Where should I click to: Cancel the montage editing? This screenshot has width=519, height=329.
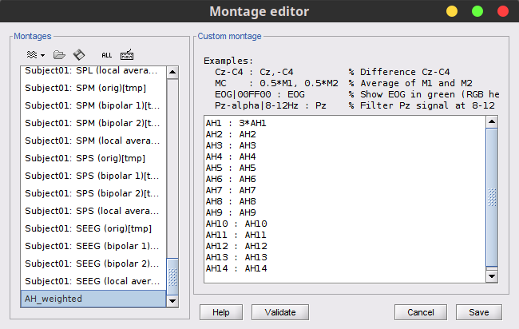(x=420, y=312)
